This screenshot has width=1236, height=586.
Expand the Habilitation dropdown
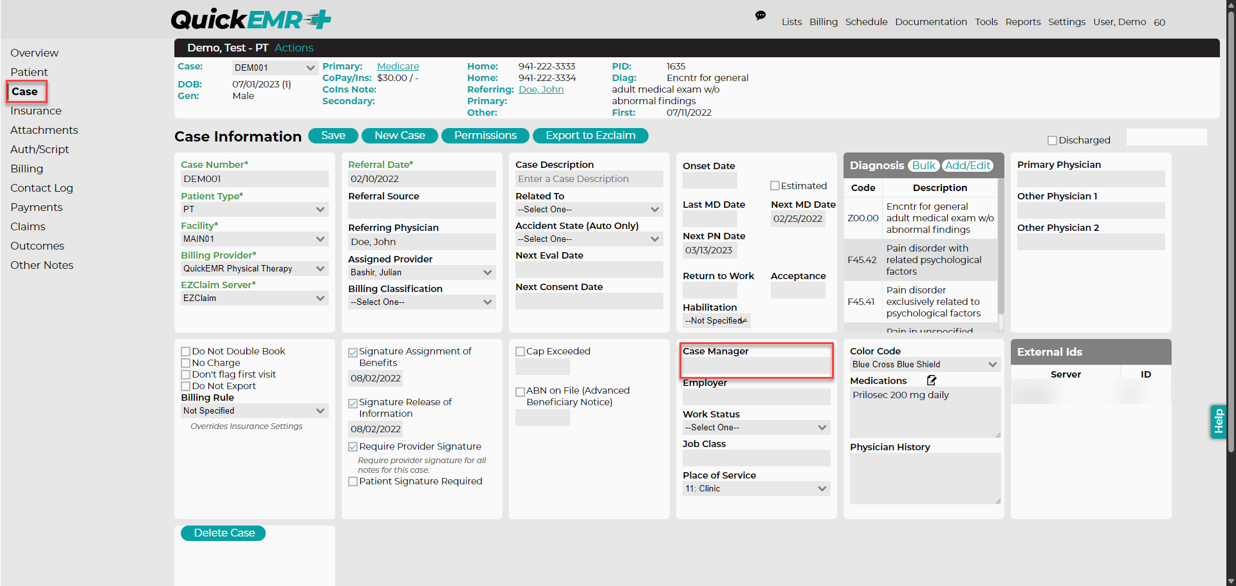[717, 320]
